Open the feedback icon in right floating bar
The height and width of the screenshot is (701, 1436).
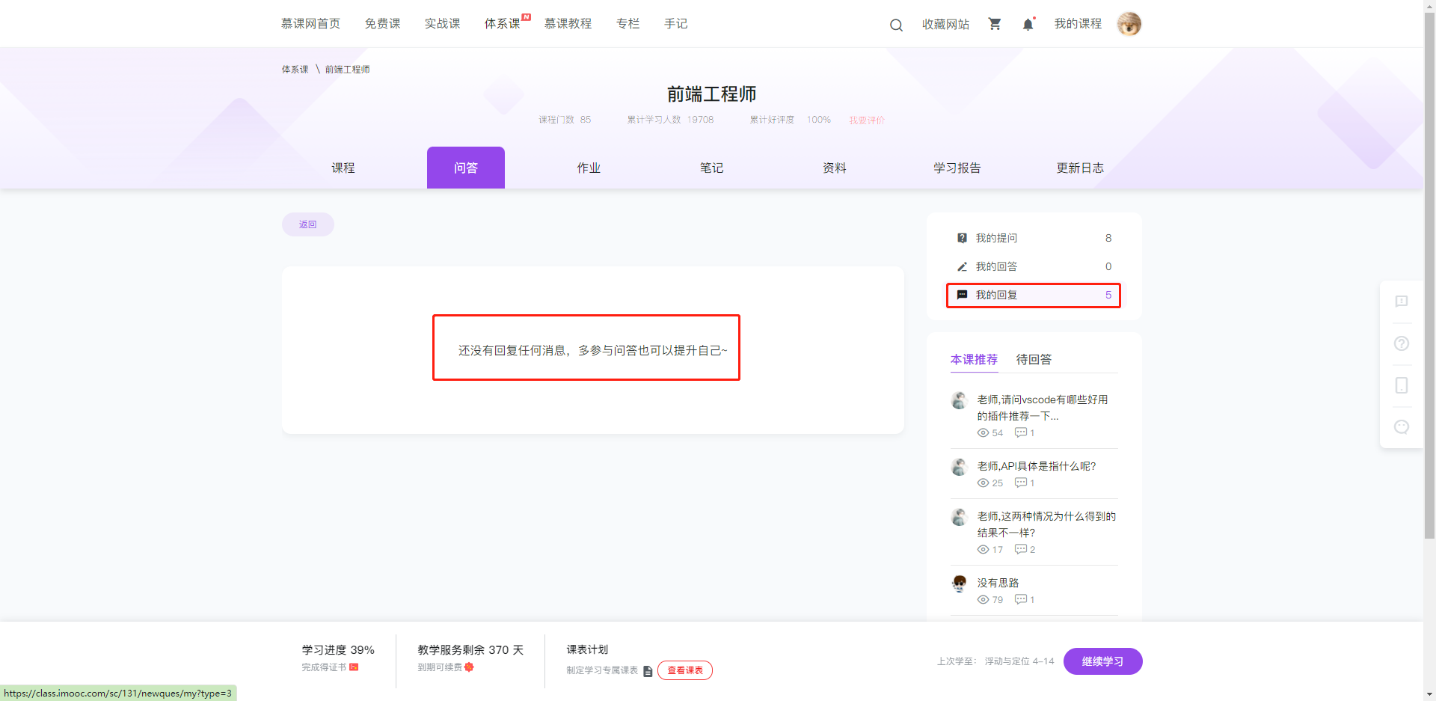coord(1402,301)
